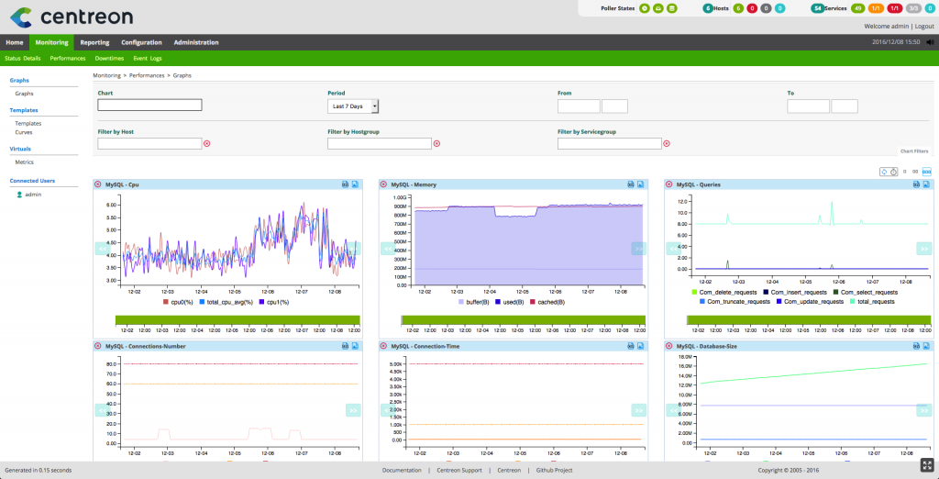Click the From date field

[579, 106]
